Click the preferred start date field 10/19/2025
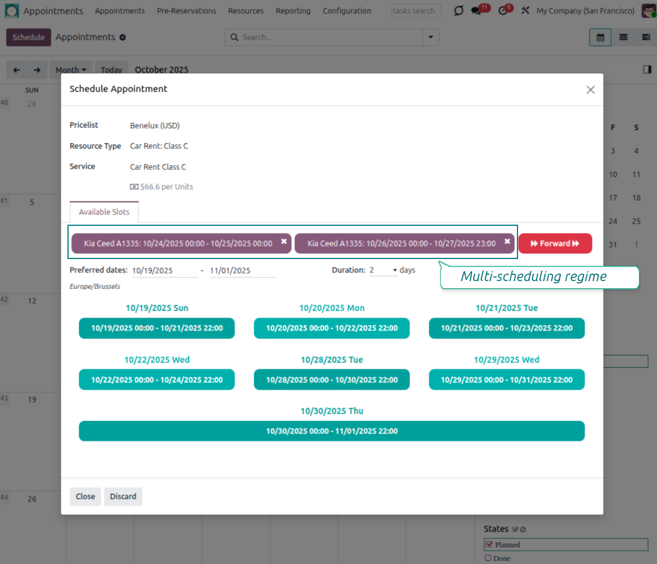This screenshot has height=564, width=657. tap(164, 271)
